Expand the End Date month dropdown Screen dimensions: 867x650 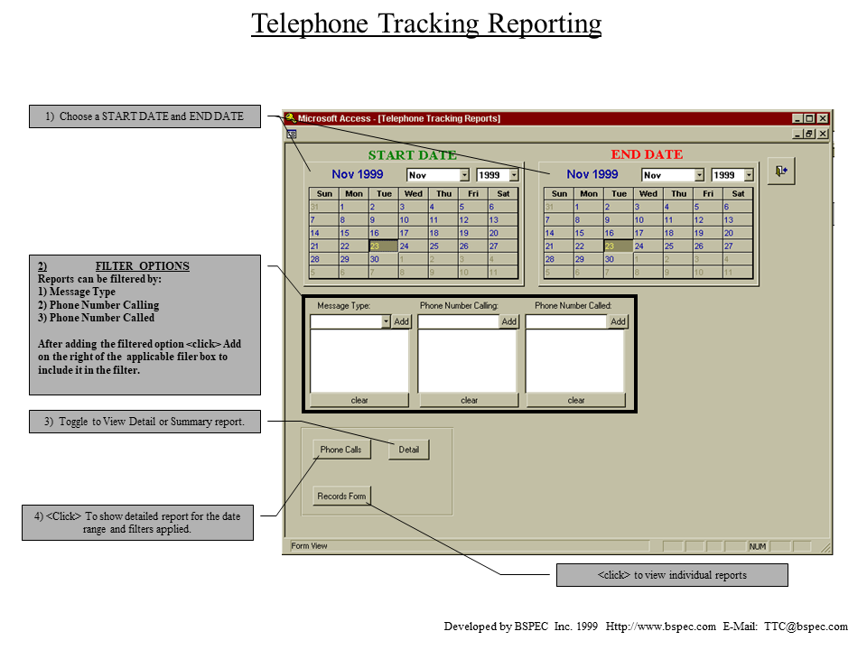pos(699,175)
